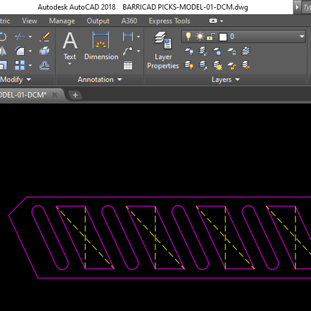The height and width of the screenshot is (311, 311).
Task: Select the Multileader tool icon
Action: click(x=128, y=51)
